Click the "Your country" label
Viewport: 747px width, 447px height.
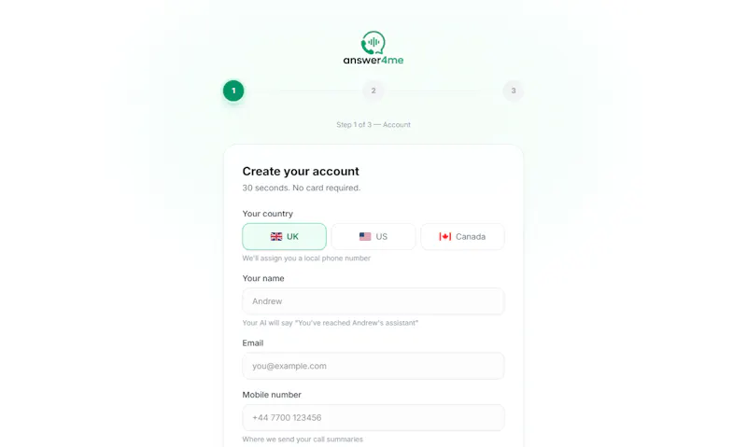click(x=267, y=214)
